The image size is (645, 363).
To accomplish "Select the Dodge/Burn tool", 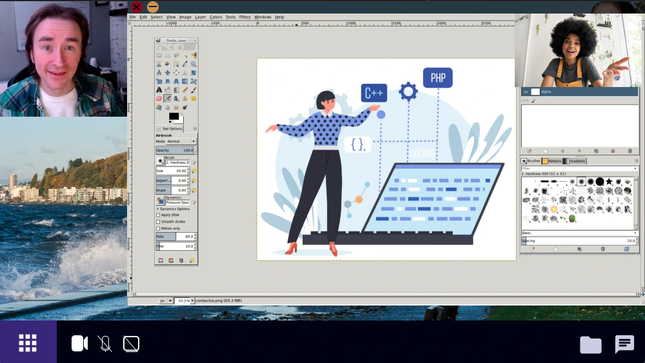I will point(184,107).
